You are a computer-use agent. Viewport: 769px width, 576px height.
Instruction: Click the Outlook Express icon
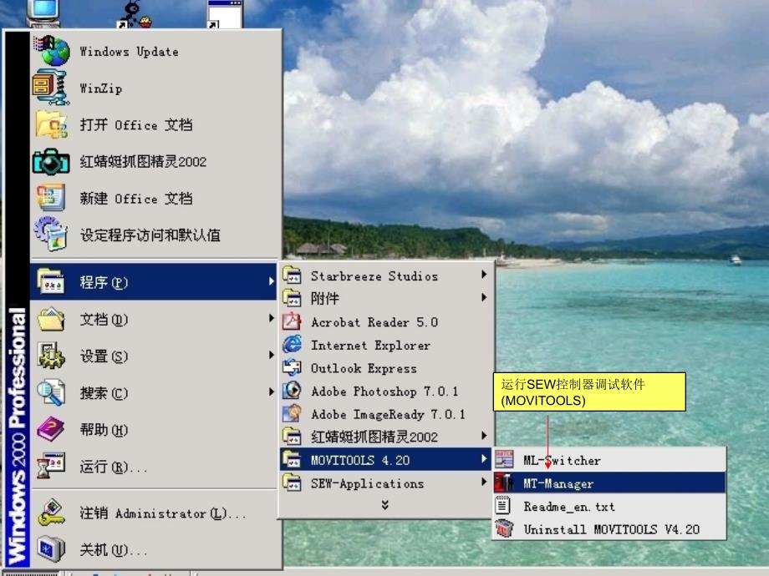coord(292,367)
